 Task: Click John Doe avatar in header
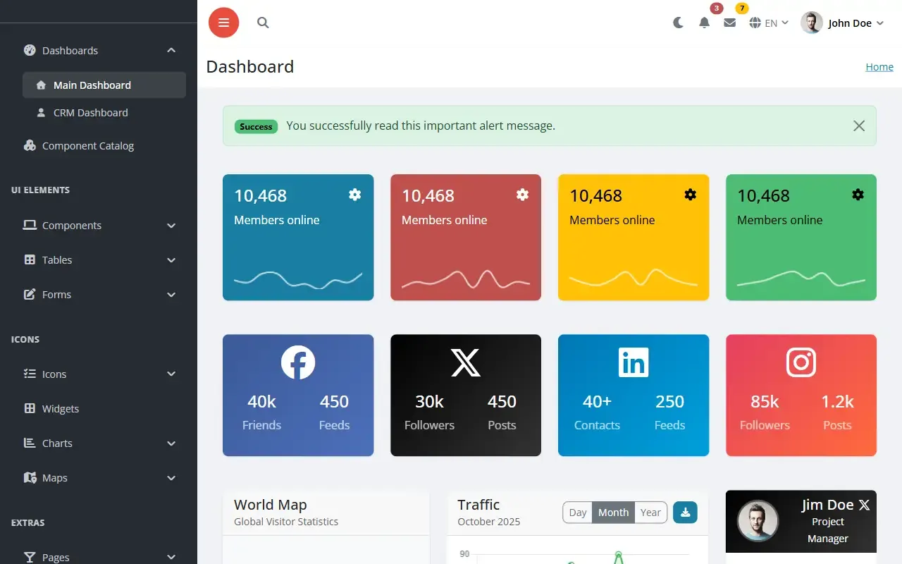(x=812, y=23)
